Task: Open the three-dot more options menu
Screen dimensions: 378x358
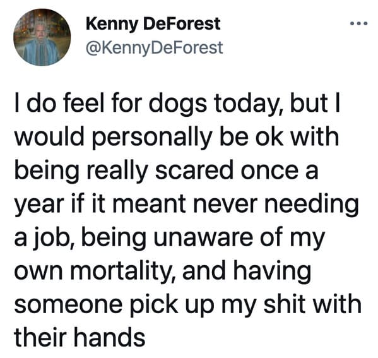Action: pos(358,23)
